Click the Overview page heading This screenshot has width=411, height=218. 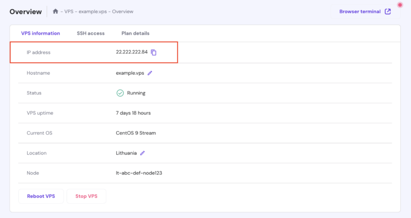26,11
